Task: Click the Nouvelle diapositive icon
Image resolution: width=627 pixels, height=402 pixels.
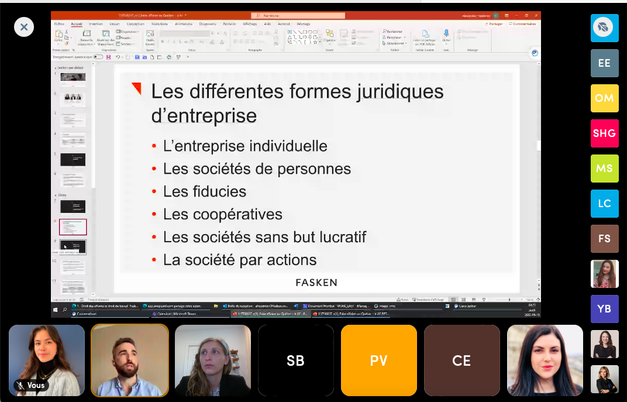Action: click(87, 35)
